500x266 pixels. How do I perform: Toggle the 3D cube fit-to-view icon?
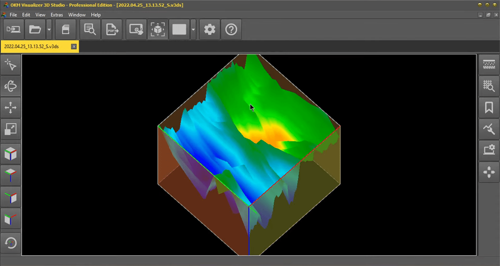pyautogui.click(x=158, y=29)
